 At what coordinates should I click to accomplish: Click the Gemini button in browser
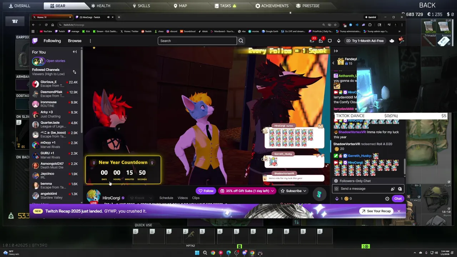tap(370, 17)
